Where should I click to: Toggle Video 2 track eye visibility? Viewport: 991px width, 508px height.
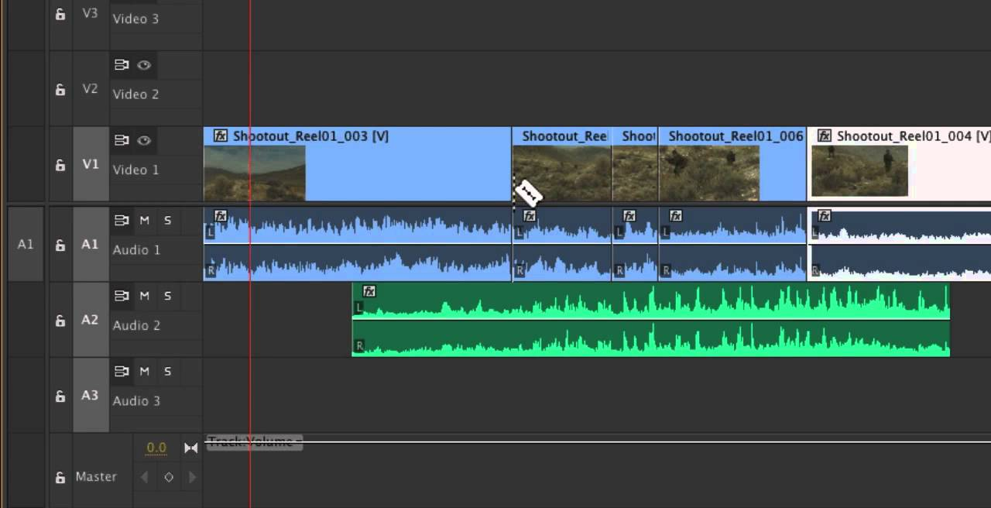click(x=144, y=66)
